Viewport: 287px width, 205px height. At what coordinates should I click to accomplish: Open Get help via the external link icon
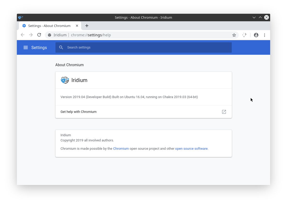tap(224, 112)
